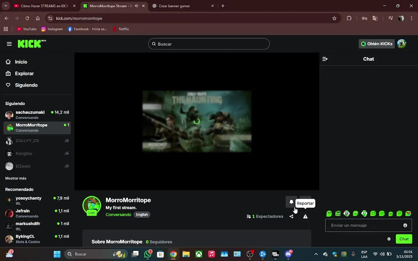418x261 pixels.
Task: Open the Netflix bookmark
Action: [x=121, y=29]
